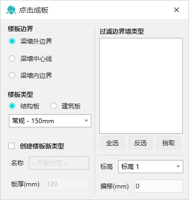
Task: Click the 偏移(mm) offset input field
Action: 159,186
